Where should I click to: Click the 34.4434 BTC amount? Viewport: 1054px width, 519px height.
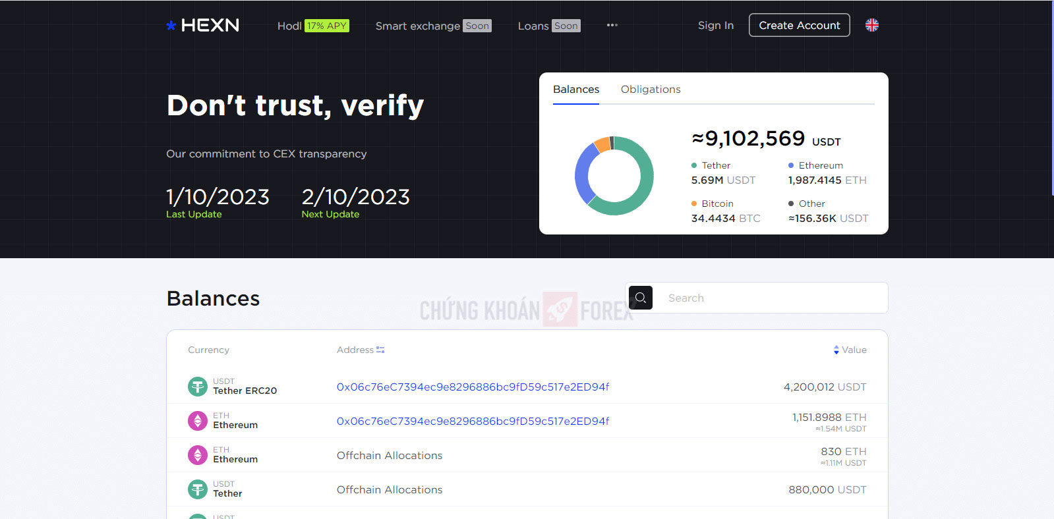click(x=726, y=218)
